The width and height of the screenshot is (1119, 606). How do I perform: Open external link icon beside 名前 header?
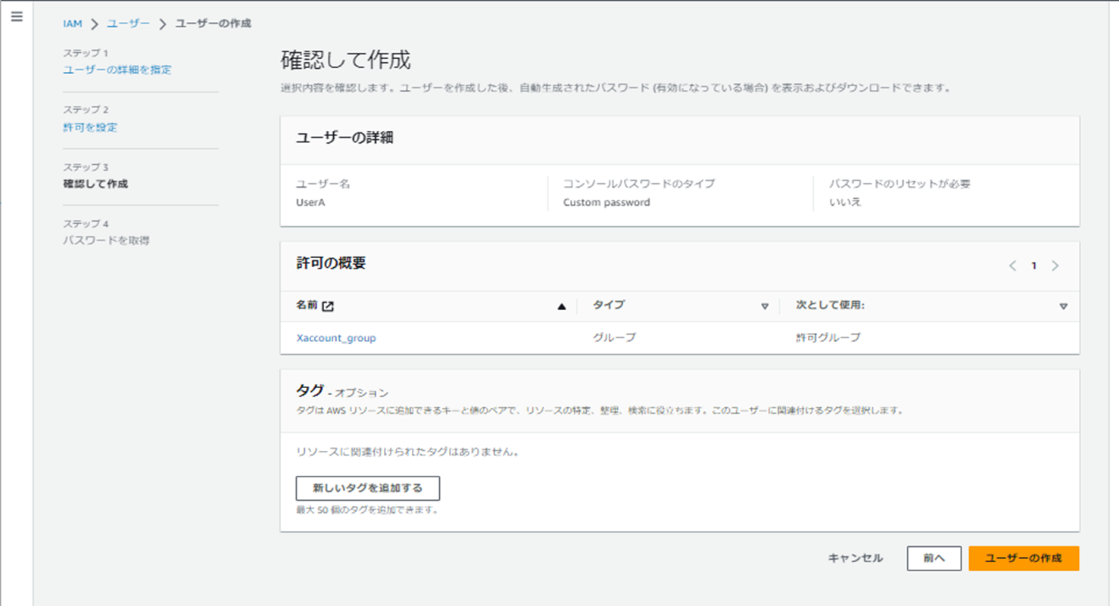pyautogui.click(x=328, y=306)
